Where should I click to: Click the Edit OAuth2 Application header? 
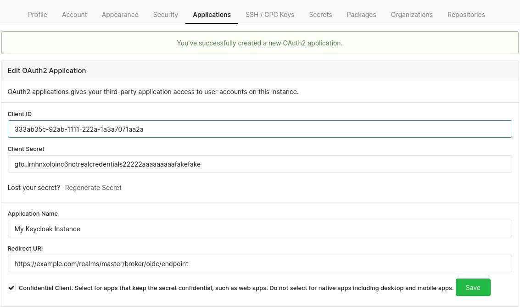pos(46,70)
